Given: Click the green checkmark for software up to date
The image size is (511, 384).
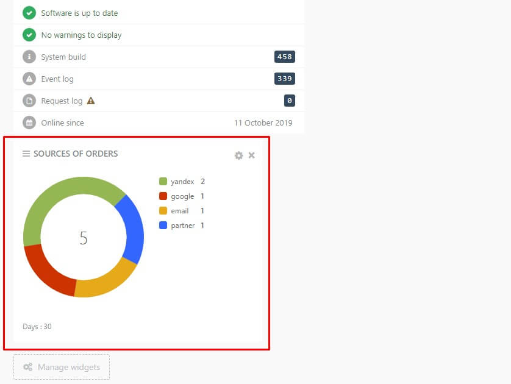Looking at the screenshot, I should pyautogui.click(x=29, y=13).
